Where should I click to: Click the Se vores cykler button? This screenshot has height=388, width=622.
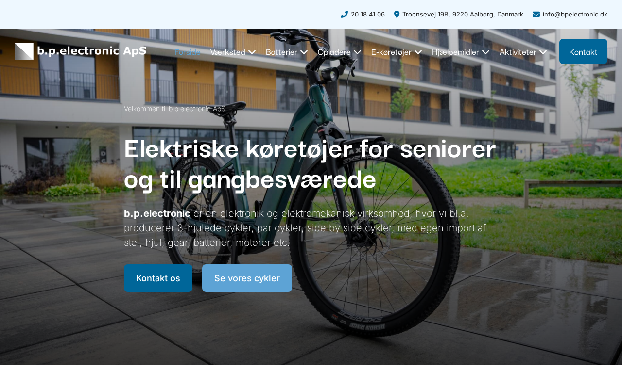(247, 278)
